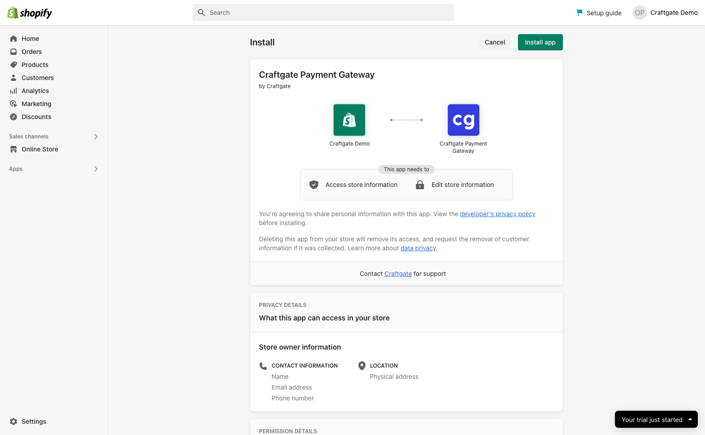The image size is (705, 435).
Task: Open the developer's privacy policy link
Action: (x=498, y=214)
